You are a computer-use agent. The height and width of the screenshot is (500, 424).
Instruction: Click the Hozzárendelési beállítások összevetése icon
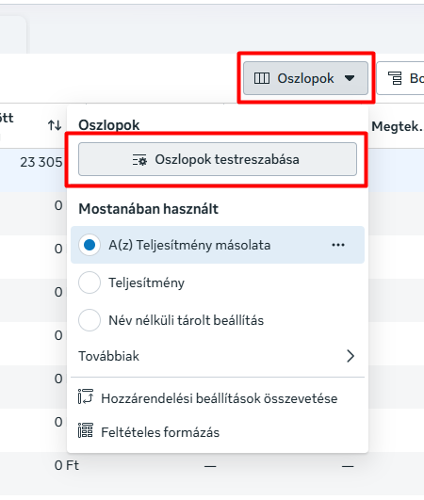click(x=86, y=396)
